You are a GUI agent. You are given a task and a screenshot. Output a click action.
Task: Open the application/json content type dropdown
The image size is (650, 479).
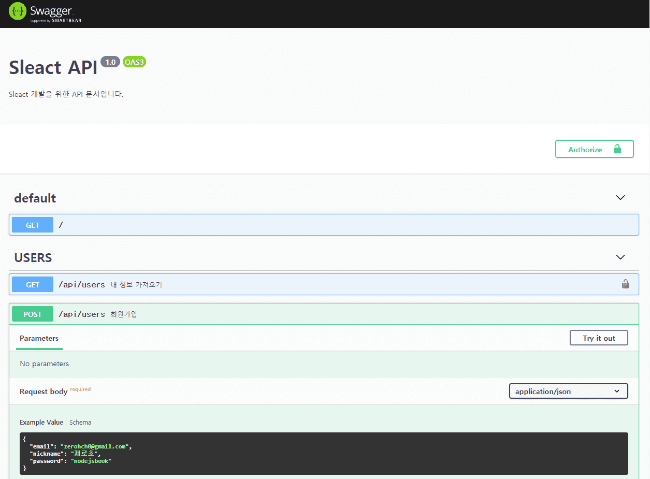pyautogui.click(x=568, y=391)
